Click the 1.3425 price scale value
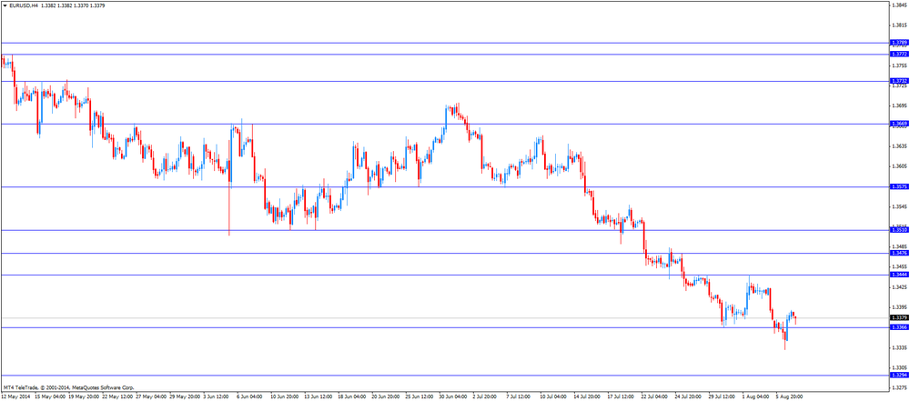Image resolution: width=910 pixels, height=401 pixels. [900, 286]
